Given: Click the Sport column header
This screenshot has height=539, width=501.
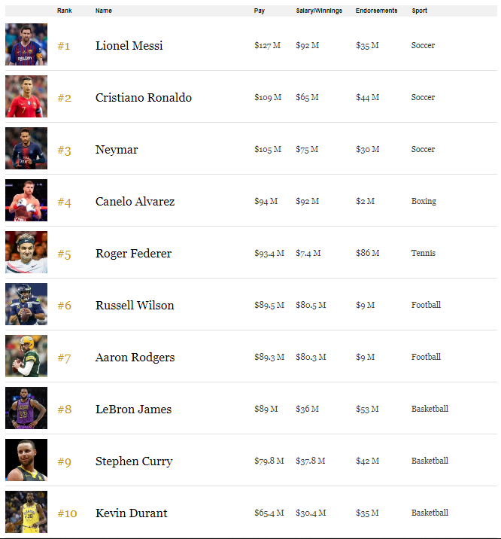Looking at the screenshot, I should click(419, 11).
